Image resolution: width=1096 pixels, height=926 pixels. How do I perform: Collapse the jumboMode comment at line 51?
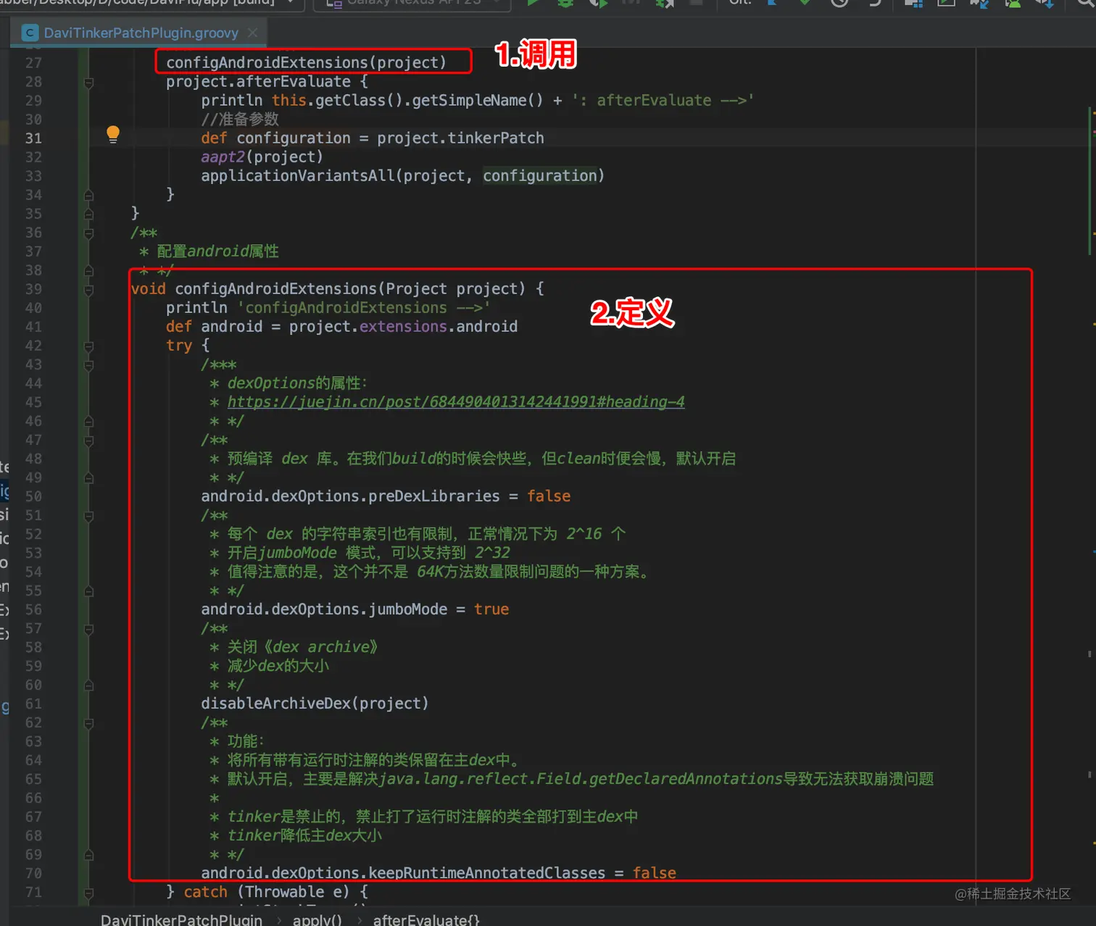point(88,516)
